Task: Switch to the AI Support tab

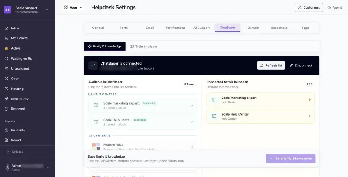Action: 202,28
